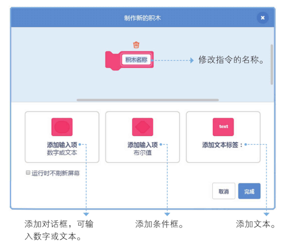Click the 积木名称 block name field
Screen dimensions: 287x245
[x=136, y=60]
